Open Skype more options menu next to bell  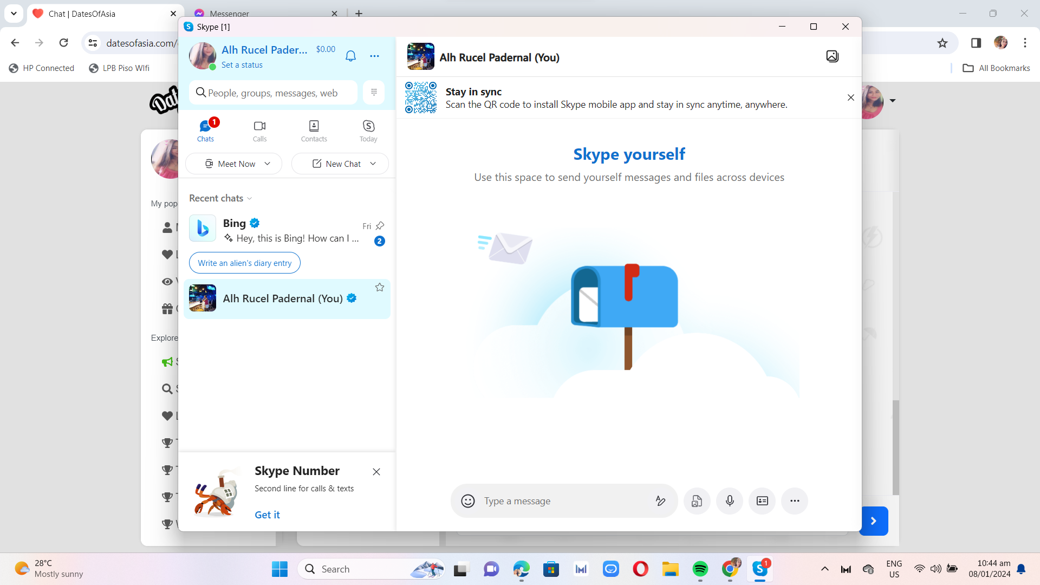[374, 56]
